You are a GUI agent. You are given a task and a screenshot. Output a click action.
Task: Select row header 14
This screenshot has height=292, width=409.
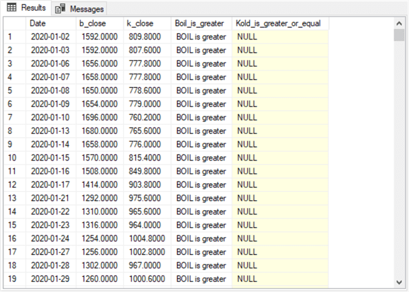point(15,211)
